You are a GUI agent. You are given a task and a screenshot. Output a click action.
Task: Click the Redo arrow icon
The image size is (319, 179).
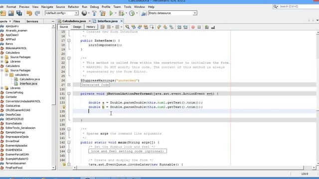pos(37,13)
